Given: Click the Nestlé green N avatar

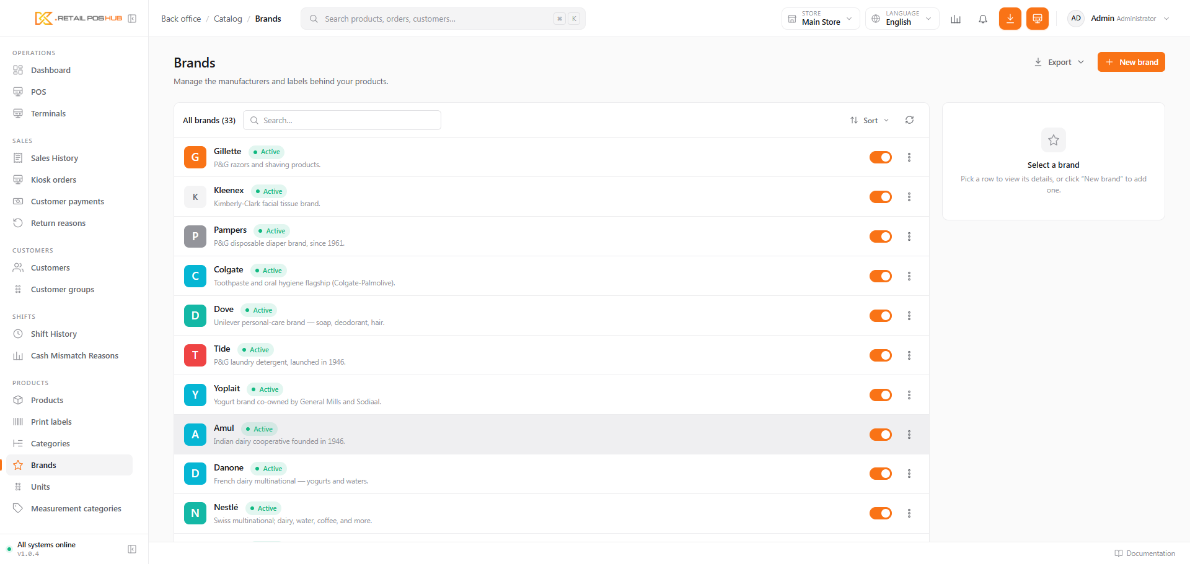Looking at the screenshot, I should (195, 513).
